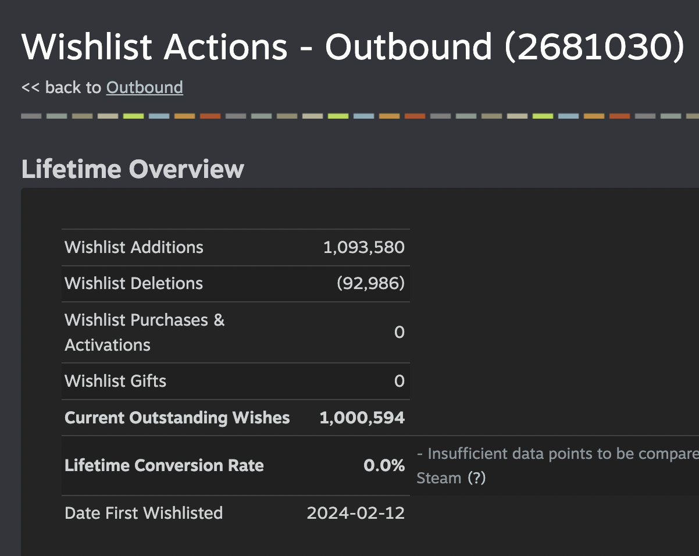Select the Lifetime Conversion Rate label
Image resolution: width=699 pixels, height=556 pixels.
click(x=164, y=465)
